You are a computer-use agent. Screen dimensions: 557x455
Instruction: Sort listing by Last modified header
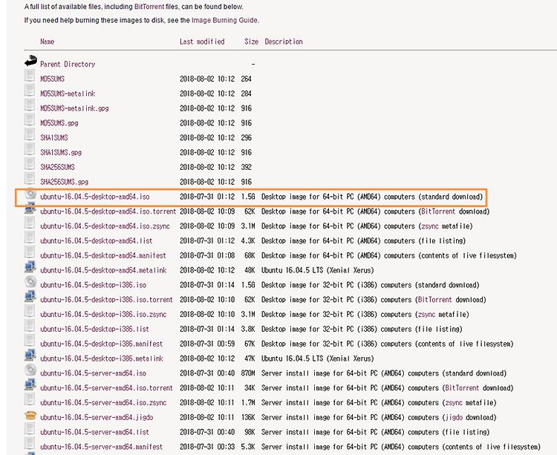point(202,42)
